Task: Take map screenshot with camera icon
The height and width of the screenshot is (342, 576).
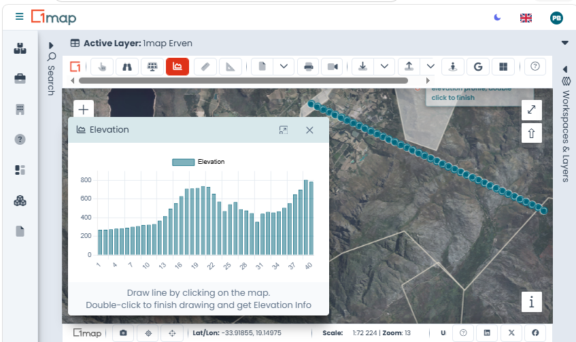Action: (x=123, y=332)
